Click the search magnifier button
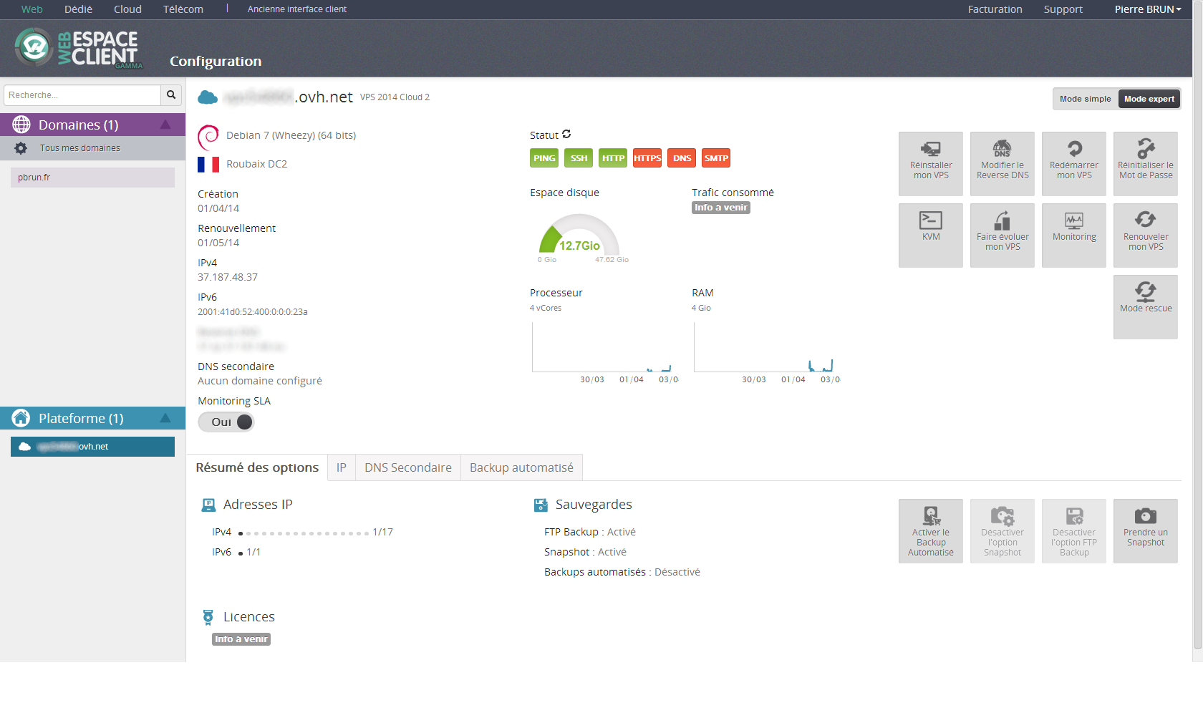Image resolution: width=1203 pixels, height=723 pixels. point(170,94)
